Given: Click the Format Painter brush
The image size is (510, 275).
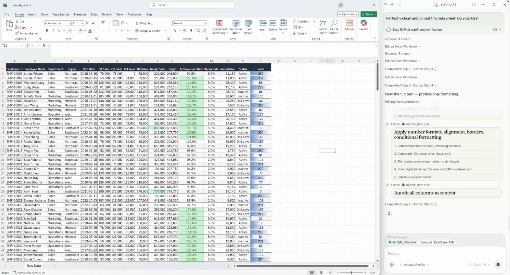Looking at the screenshot, I should tap(17, 33).
